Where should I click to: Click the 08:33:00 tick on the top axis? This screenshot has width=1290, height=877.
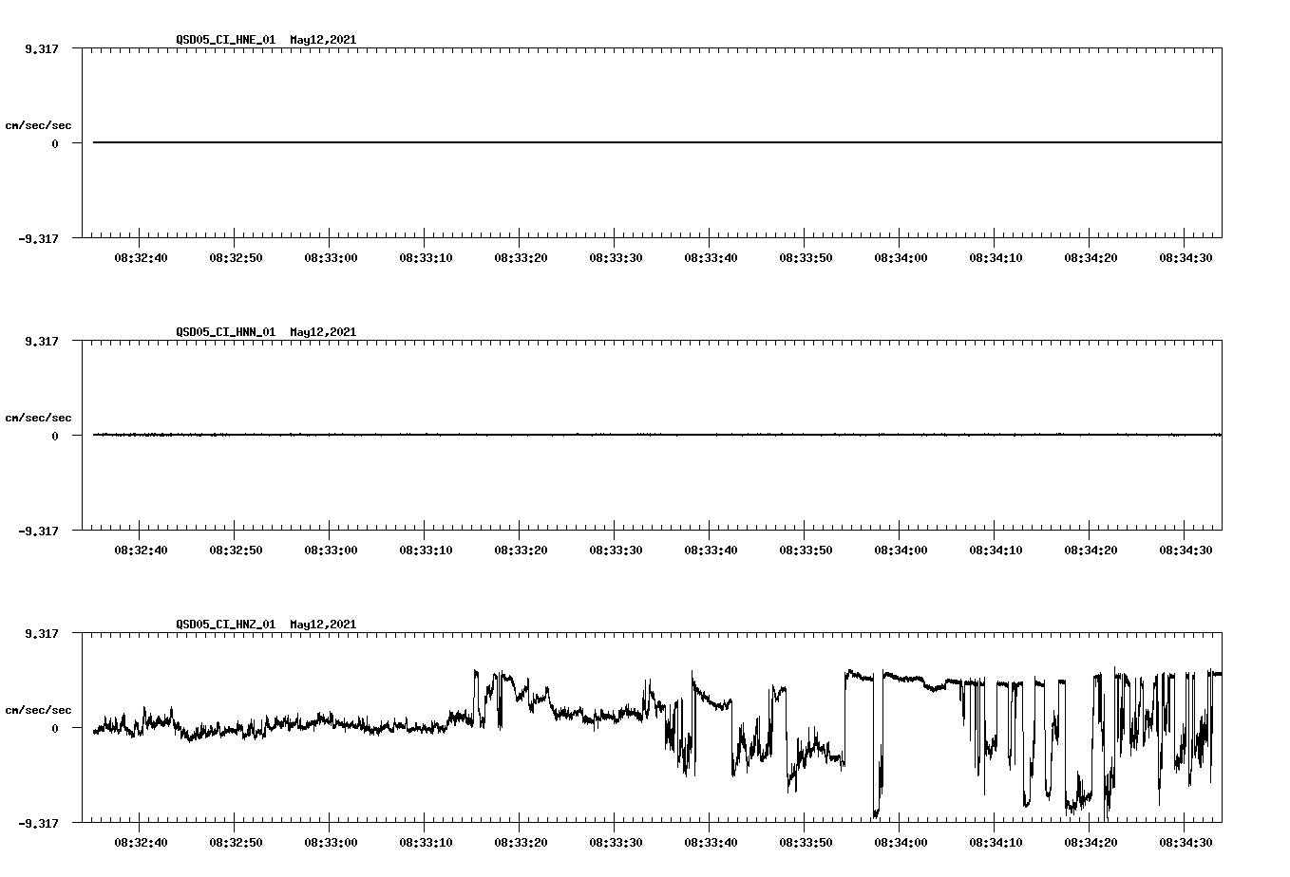(x=332, y=256)
